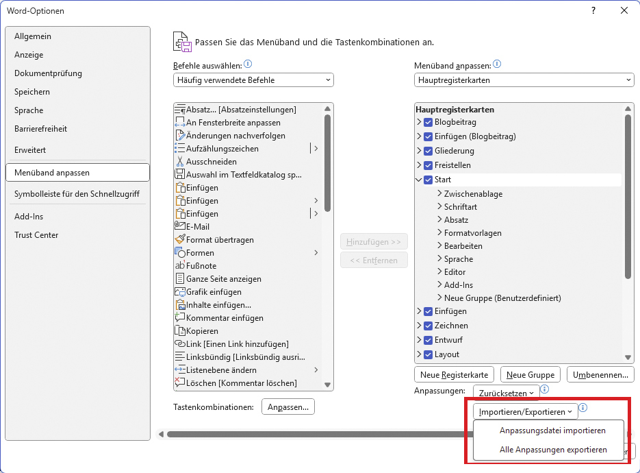Collapse the Start tab tree node
Screen dimensions: 640x473
(419, 180)
